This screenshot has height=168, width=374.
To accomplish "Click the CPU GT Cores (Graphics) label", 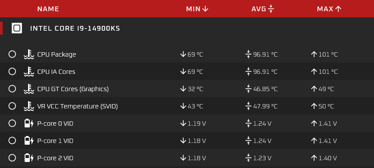I will click(73, 89).
